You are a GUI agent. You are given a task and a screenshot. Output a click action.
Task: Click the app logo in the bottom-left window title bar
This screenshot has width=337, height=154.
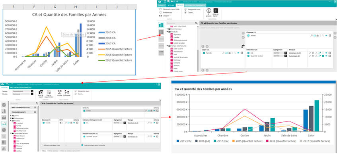pyautogui.click(x=2, y=84)
